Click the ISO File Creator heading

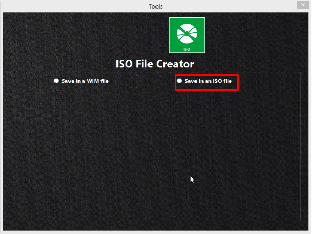coord(155,64)
